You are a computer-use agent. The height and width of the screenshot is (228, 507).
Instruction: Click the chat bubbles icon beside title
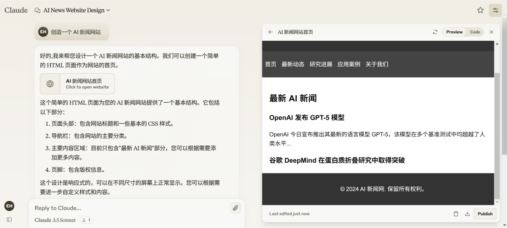38,10
